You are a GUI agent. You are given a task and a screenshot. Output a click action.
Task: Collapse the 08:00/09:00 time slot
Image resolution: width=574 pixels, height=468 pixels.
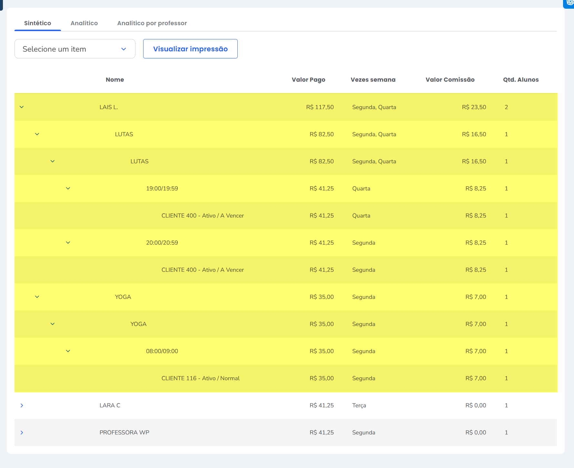pyautogui.click(x=68, y=351)
